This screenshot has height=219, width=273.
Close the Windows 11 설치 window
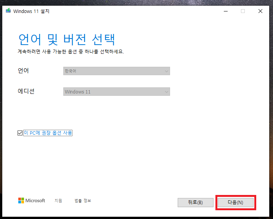click(x=260, y=11)
